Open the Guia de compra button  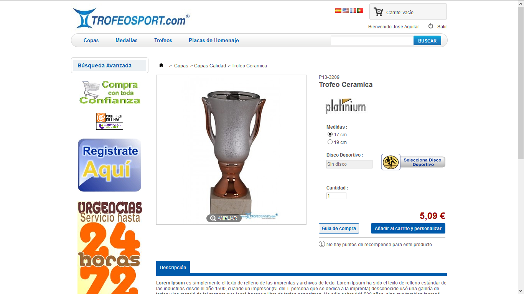pos(339,229)
